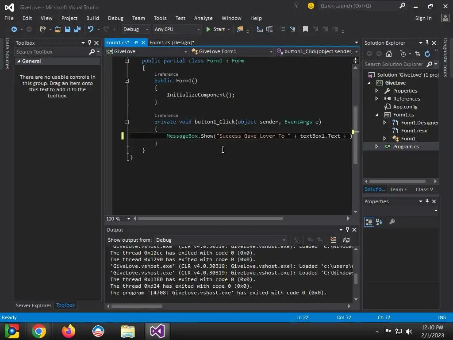Switch to Class View tab

tap(426, 189)
